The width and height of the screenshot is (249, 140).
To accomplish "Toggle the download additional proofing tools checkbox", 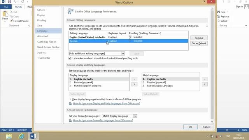I will point(70,58).
